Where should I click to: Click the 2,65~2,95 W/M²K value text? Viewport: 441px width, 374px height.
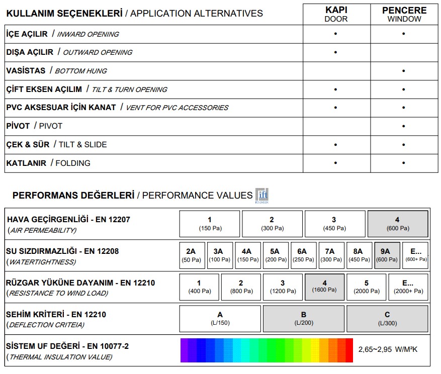point(388,349)
